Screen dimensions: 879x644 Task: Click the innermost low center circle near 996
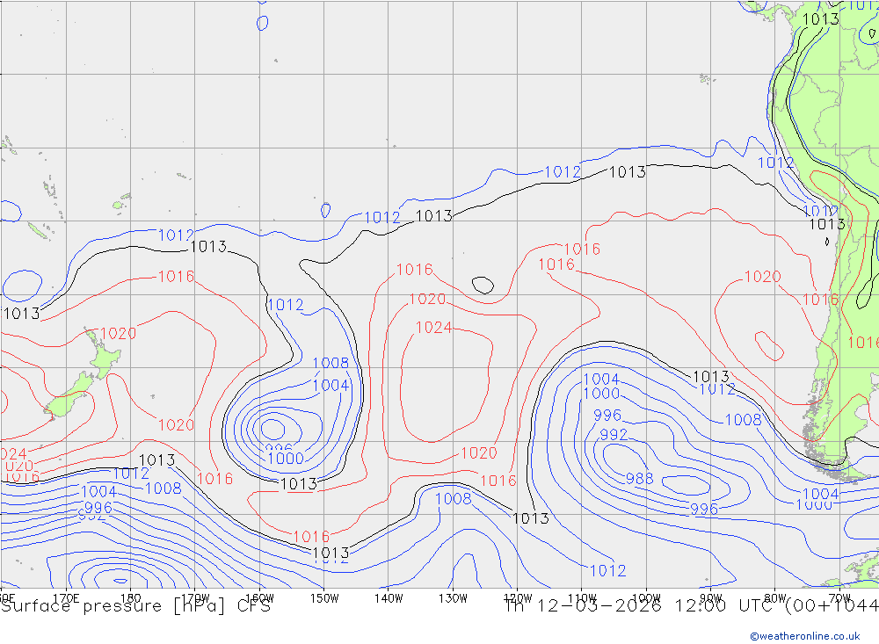(x=273, y=429)
